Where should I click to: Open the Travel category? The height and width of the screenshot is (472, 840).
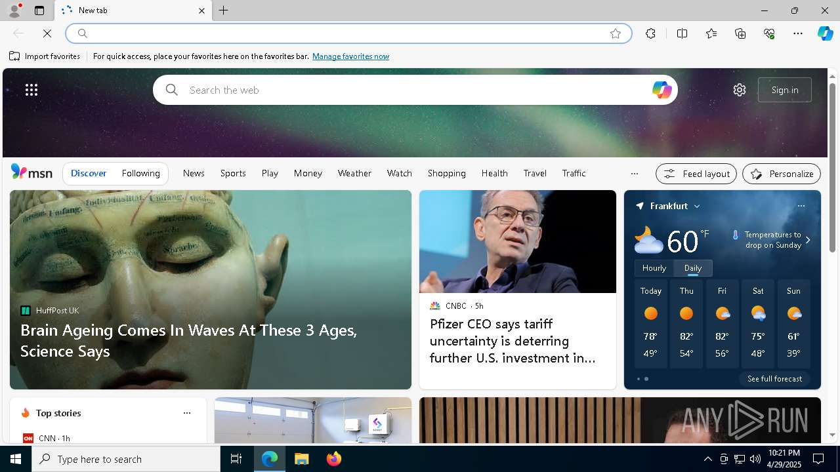pyautogui.click(x=535, y=173)
